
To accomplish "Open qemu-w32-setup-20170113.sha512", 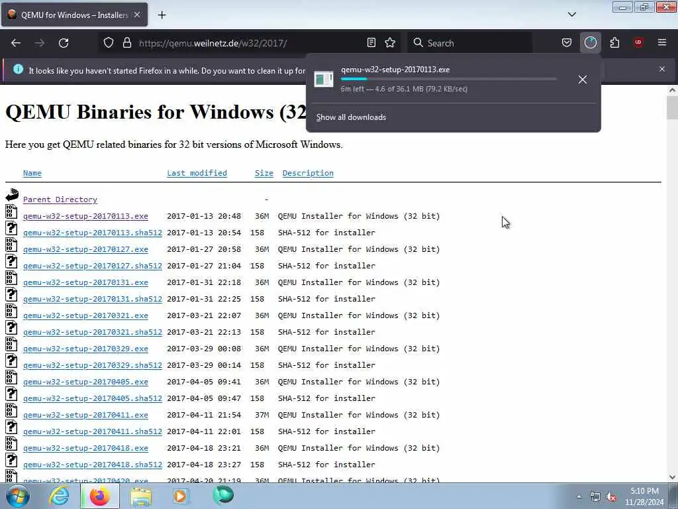I will (x=93, y=233).
